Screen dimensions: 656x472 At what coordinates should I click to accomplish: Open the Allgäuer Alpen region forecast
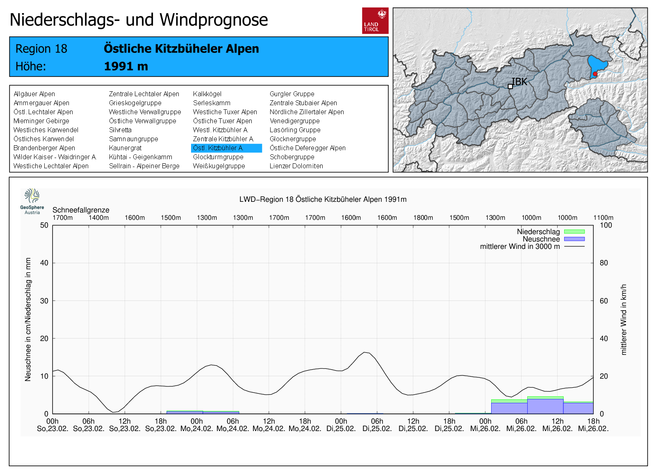34,94
